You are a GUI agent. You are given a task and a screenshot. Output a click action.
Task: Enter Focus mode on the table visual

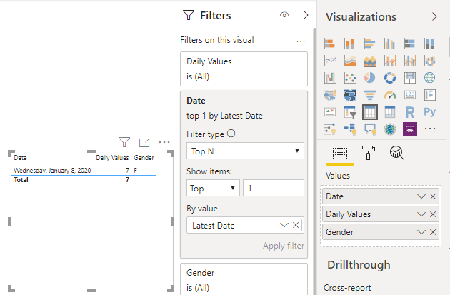pyautogui.click(x=144, y=142)
